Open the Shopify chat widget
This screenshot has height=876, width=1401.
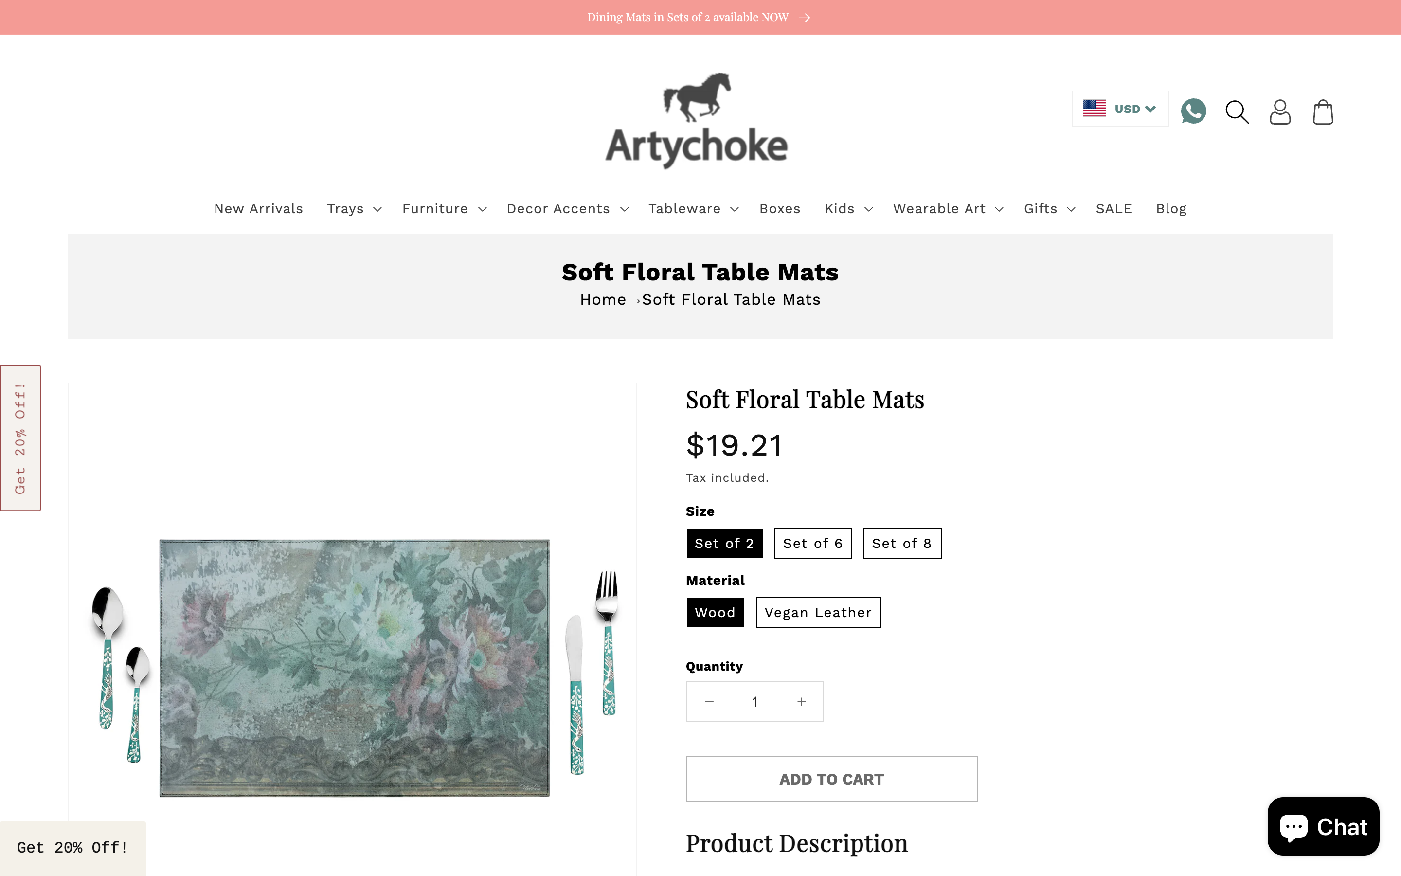click(1323, 826)
